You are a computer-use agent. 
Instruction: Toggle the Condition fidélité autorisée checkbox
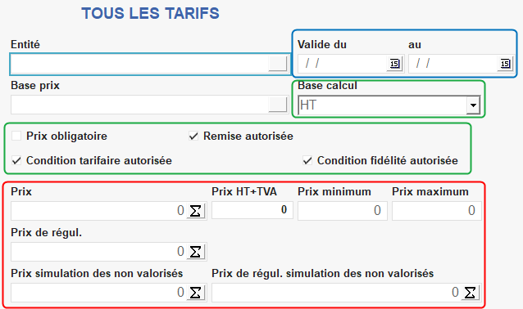click(307, 161)
